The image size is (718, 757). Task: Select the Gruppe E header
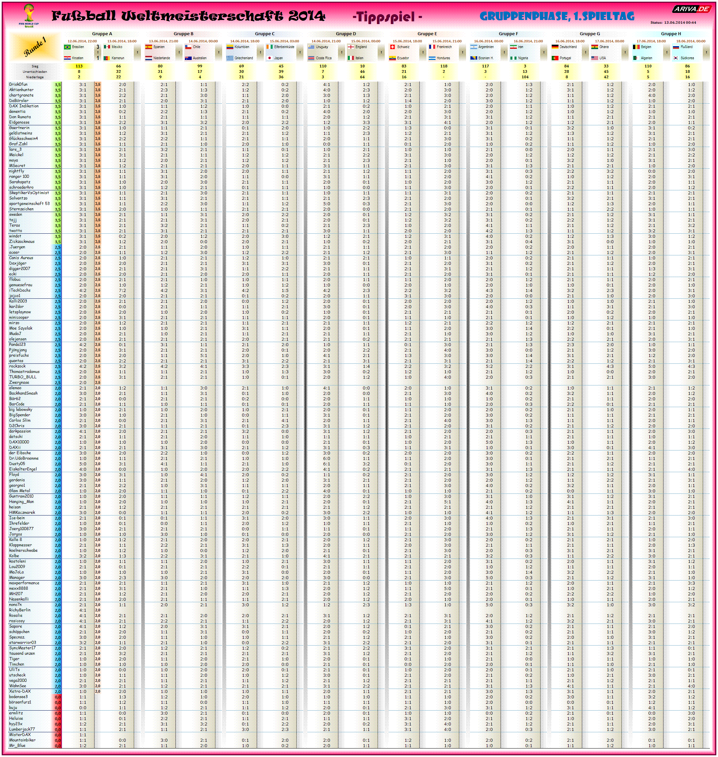(427, 34)
